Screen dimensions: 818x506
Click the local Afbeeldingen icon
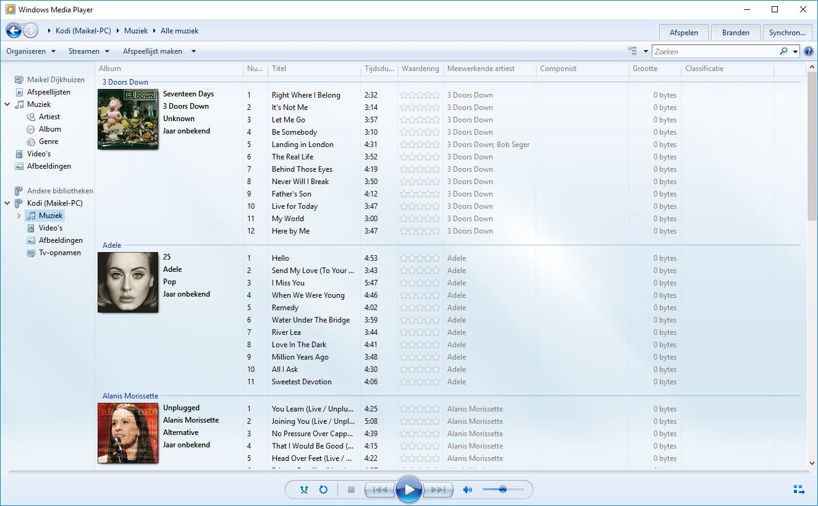19,166
